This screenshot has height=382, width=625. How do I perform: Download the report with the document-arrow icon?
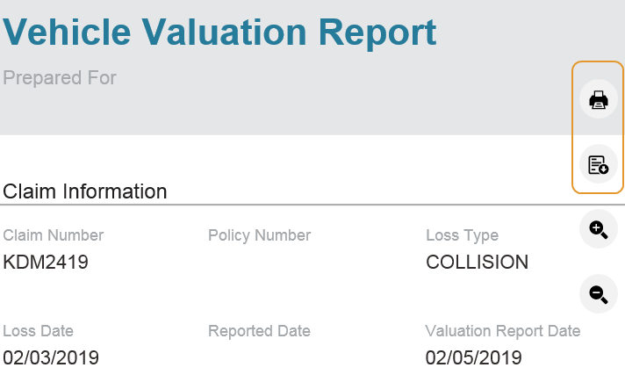[x=599, y=164]
